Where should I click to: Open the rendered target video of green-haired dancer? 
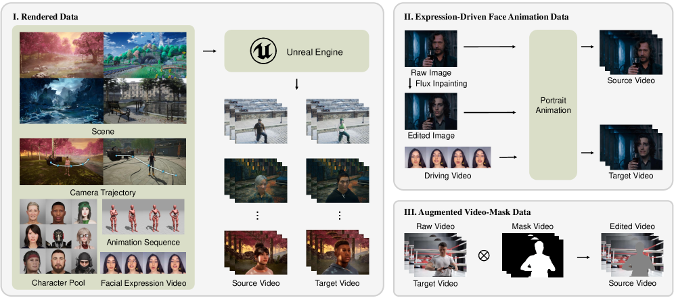338,122
